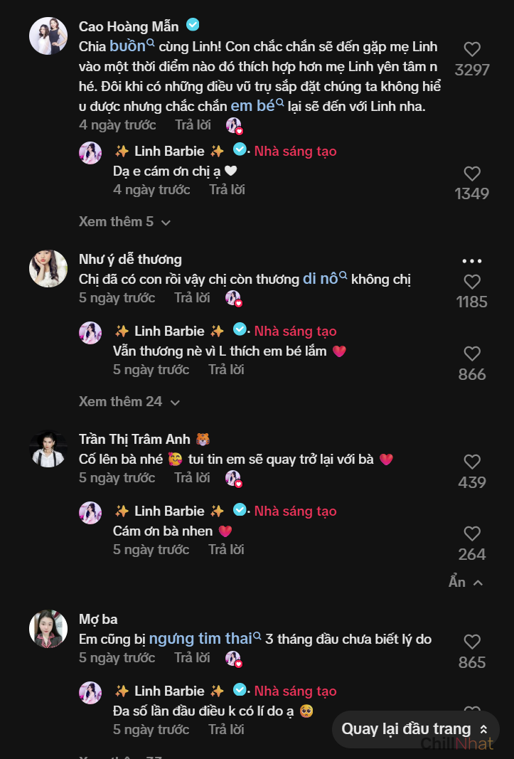Screen dimensions: 514x759
Task: Reply to Cao Hoàng Mẫn's comment
Action: coord(193,124)
